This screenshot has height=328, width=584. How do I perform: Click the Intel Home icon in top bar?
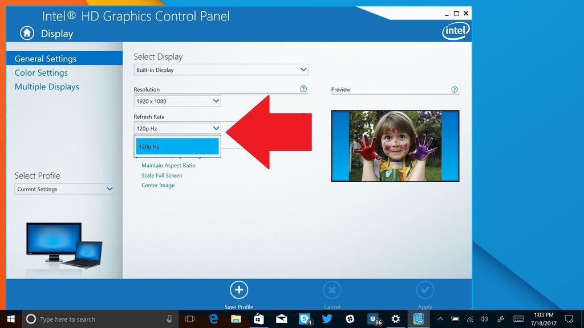point(26,34)
